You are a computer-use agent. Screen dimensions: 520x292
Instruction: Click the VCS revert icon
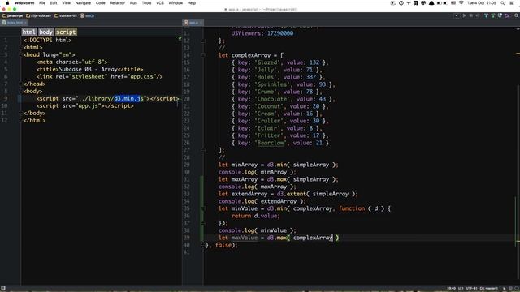point(507,15)
